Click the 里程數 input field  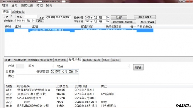23,71
